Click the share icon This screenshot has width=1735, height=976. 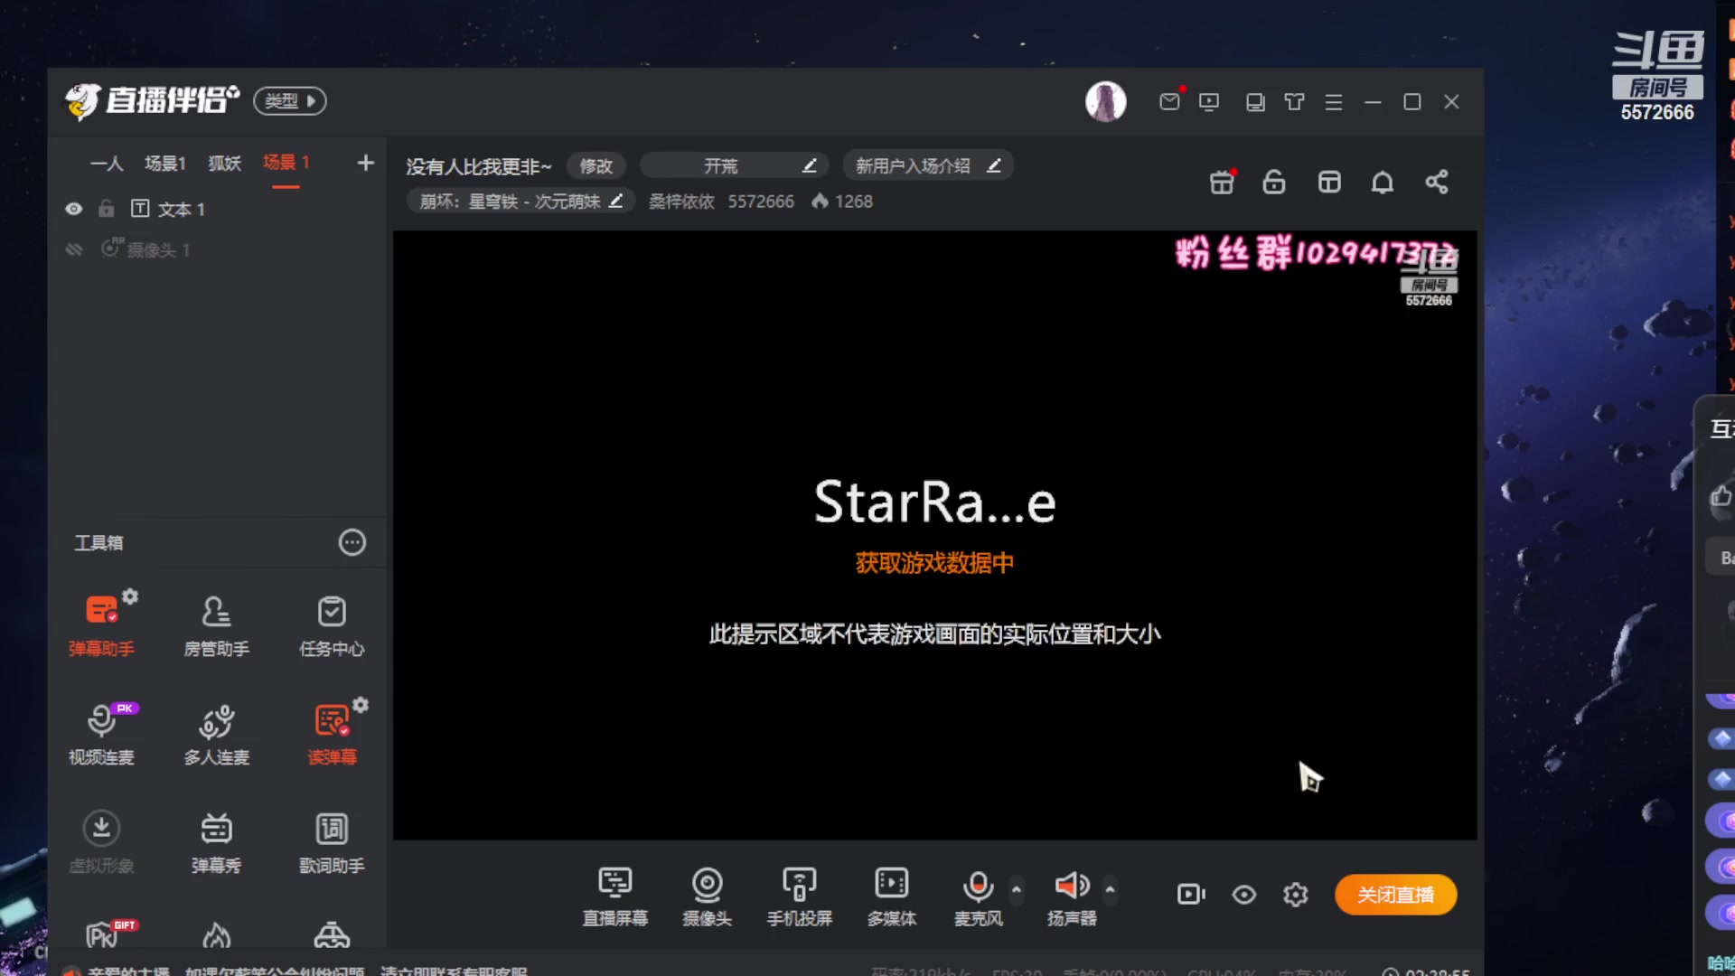[x=1437, y=183]
